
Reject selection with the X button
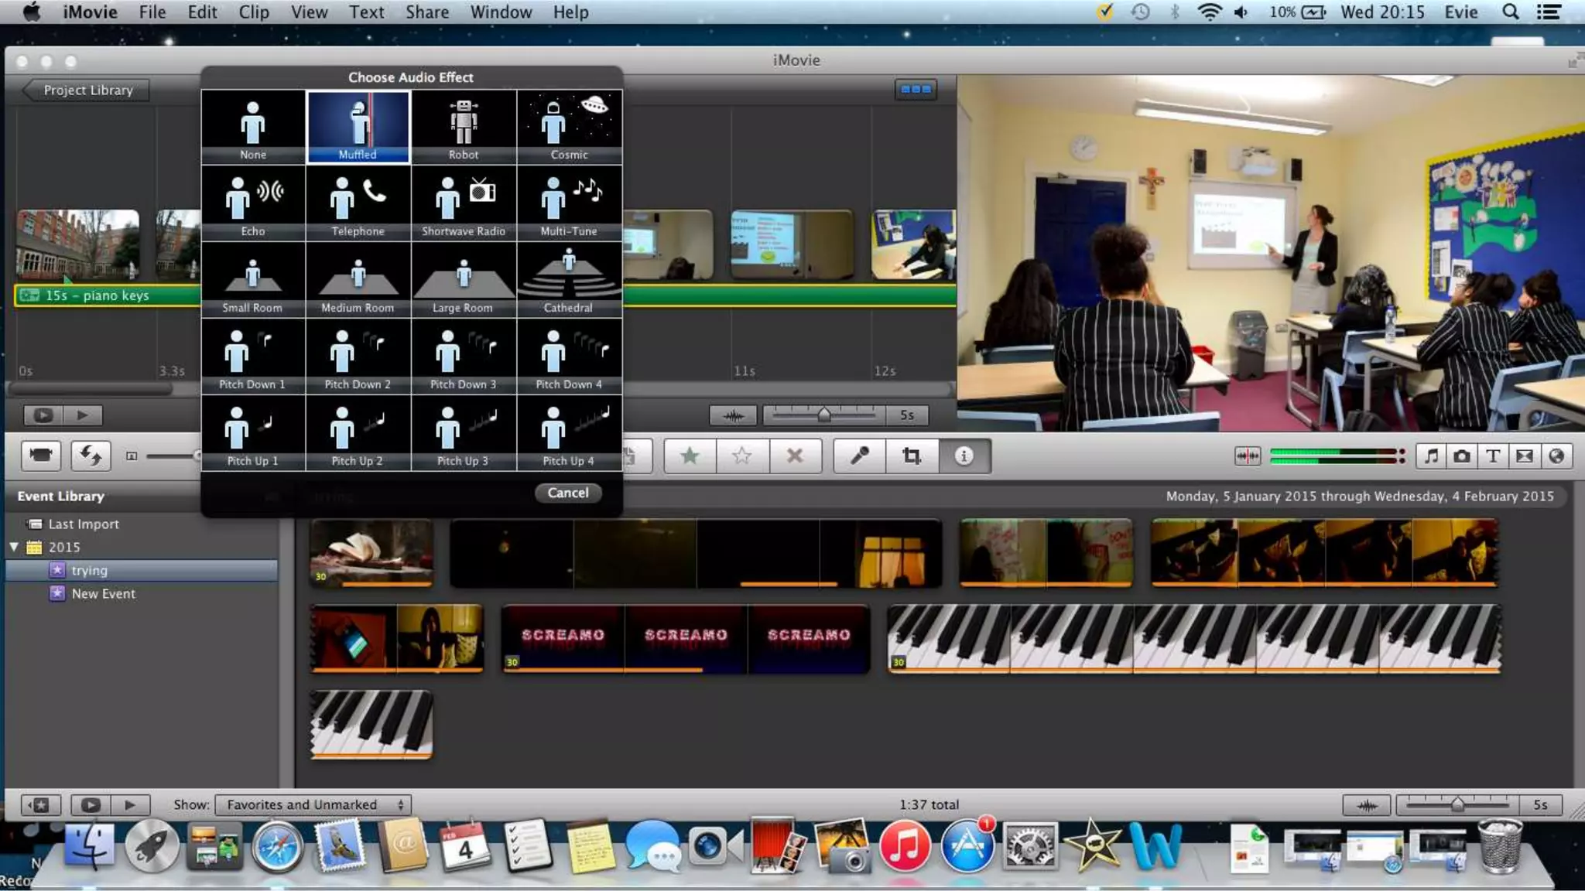coord(795,456)
